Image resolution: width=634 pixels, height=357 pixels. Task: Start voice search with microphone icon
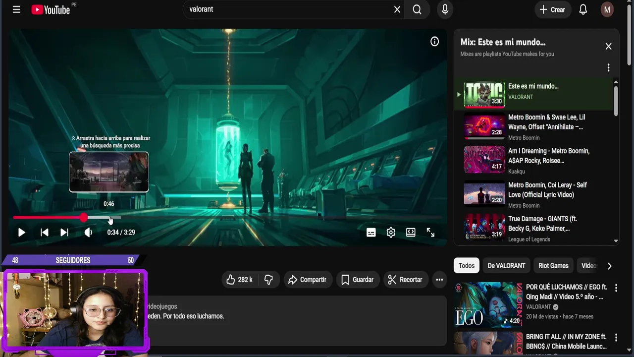click(445, 9)
